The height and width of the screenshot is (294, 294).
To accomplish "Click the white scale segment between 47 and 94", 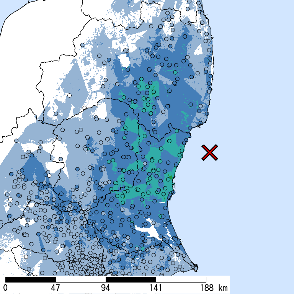I will (x=80, y=279).
